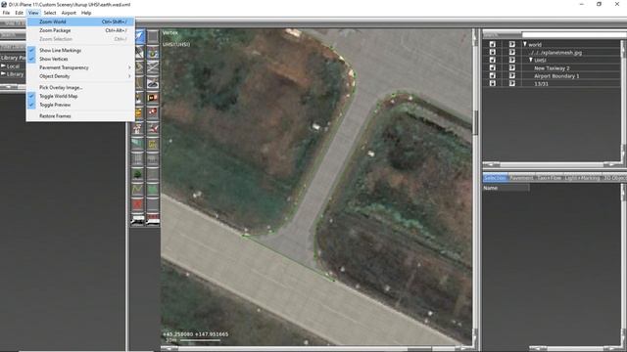Toggle visibility of New Taxiway 2

tap(511, 67)
